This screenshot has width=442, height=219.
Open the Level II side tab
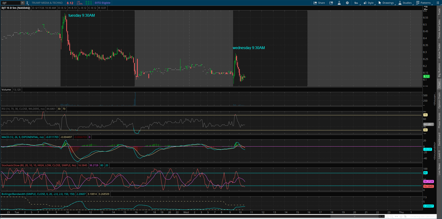click(439, 155)
